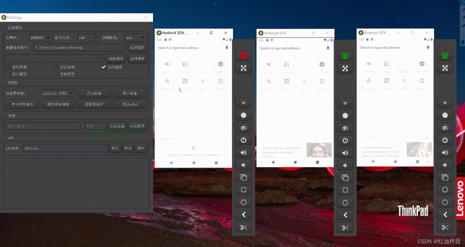Tap the microphone icon in the leftmost emulator
Screen dimensions: 465x247
pyautogui.click(x=227, y=48)
